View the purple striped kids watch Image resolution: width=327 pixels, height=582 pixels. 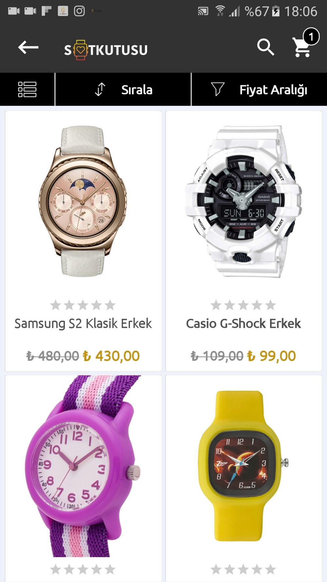pos(83,466)
